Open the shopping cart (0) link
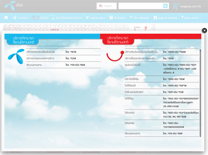 (x=190, y=6)
